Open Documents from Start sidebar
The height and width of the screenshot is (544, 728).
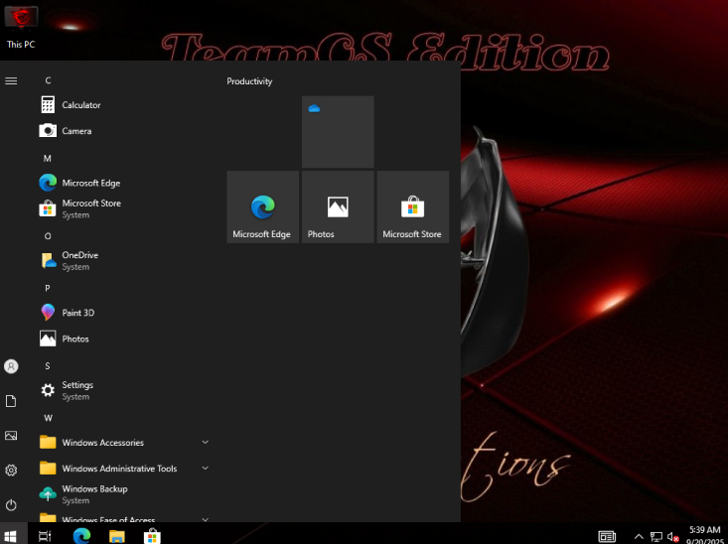(x=11, y=401)
